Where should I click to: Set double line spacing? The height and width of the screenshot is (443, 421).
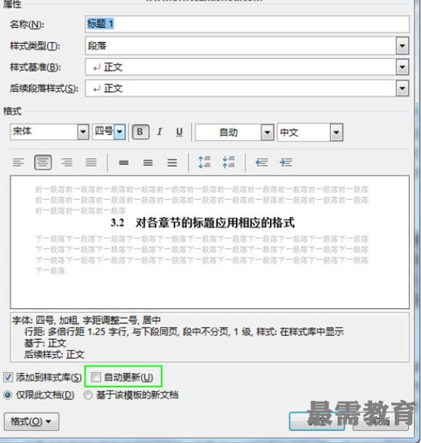(x=172, y=163)
